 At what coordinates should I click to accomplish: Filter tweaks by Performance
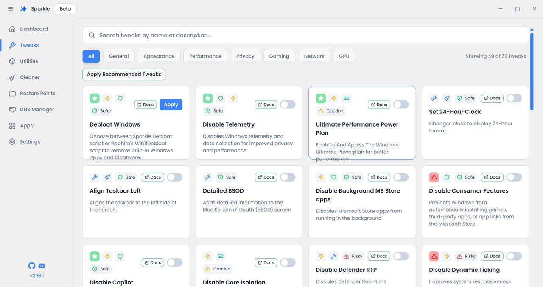click(x=205, y=56)
